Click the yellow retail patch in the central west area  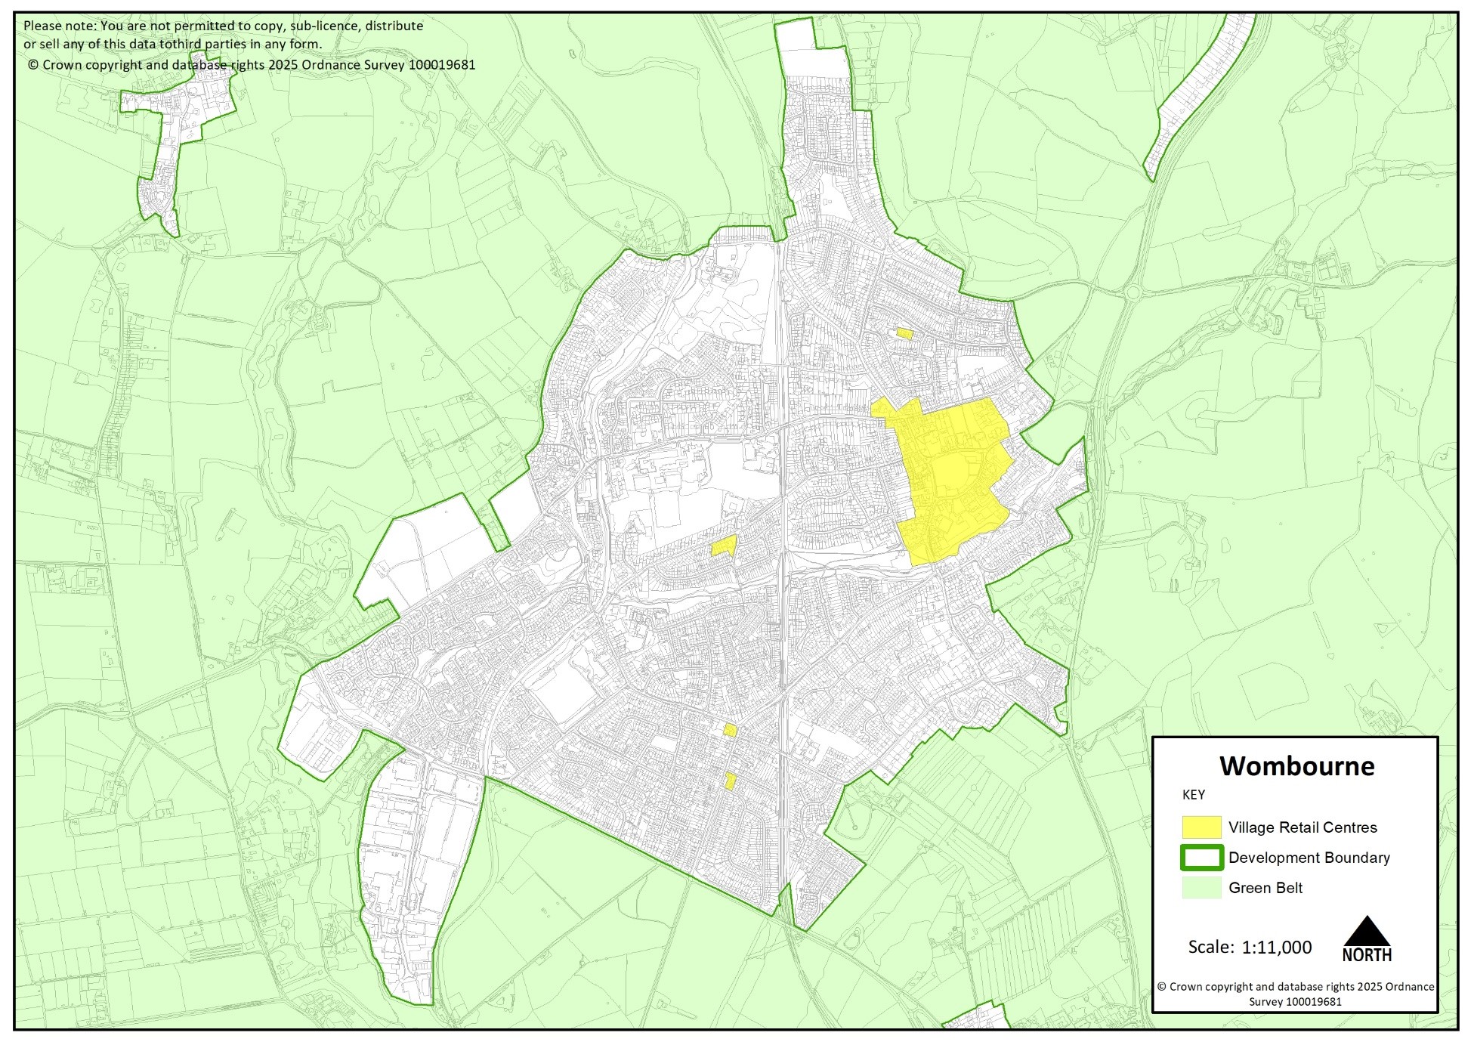tap(724, 546)
